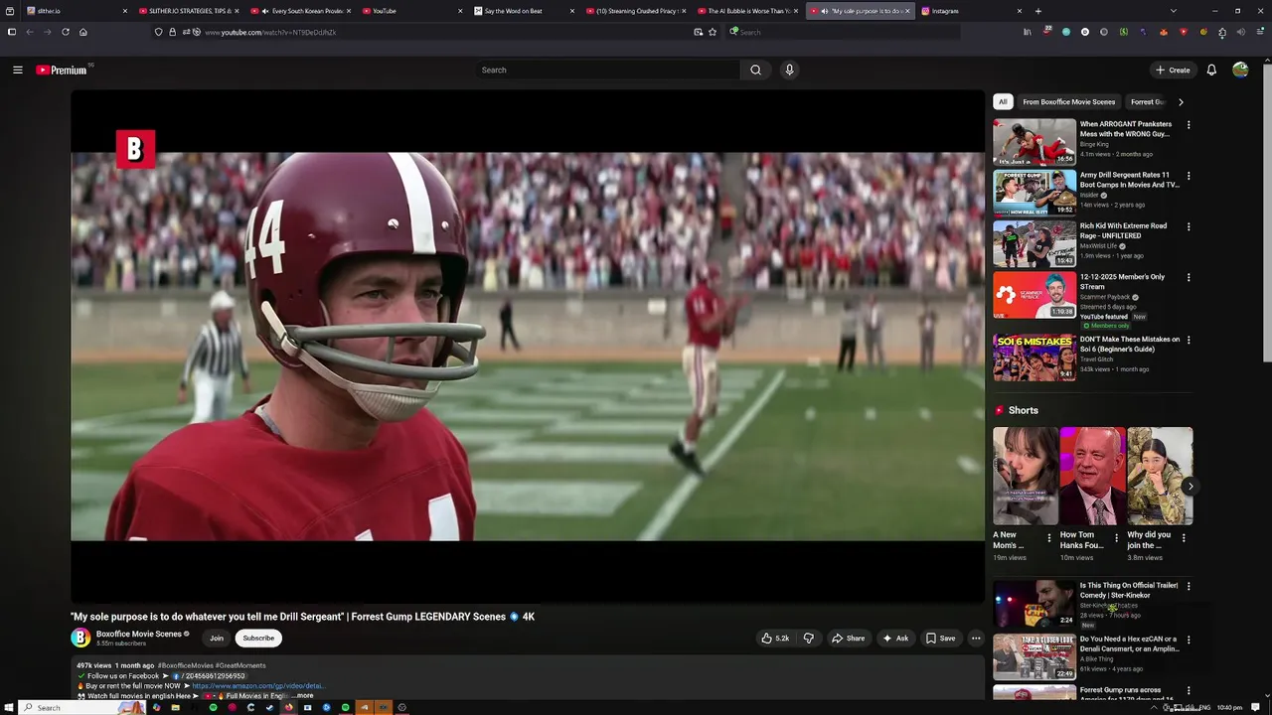Click the search magnifier button

(x=755, y=70)
